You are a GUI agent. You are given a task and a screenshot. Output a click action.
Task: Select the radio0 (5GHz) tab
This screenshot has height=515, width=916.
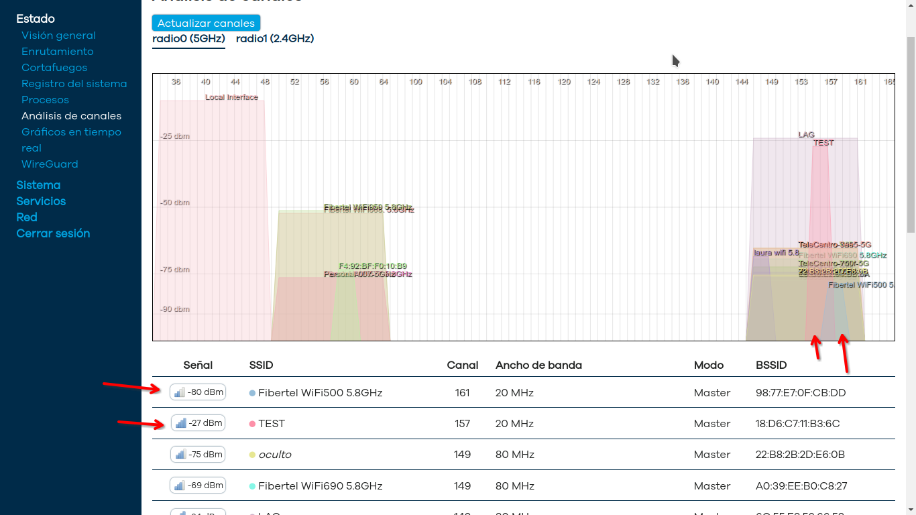click(x=188, y=38)
